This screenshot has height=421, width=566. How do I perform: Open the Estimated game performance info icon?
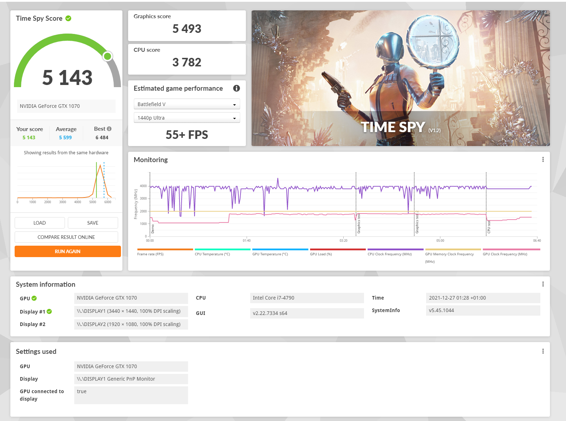click(x=236, y=88)
